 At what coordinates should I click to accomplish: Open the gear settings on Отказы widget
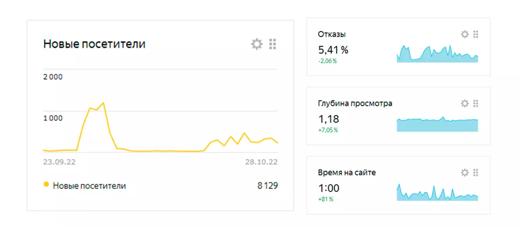pyautogui.click(x=465, y=34)
